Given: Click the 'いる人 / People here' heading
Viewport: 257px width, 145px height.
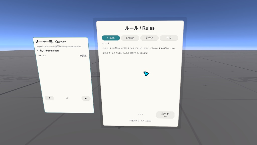Looking at the screenshot, I should (48, 51).
